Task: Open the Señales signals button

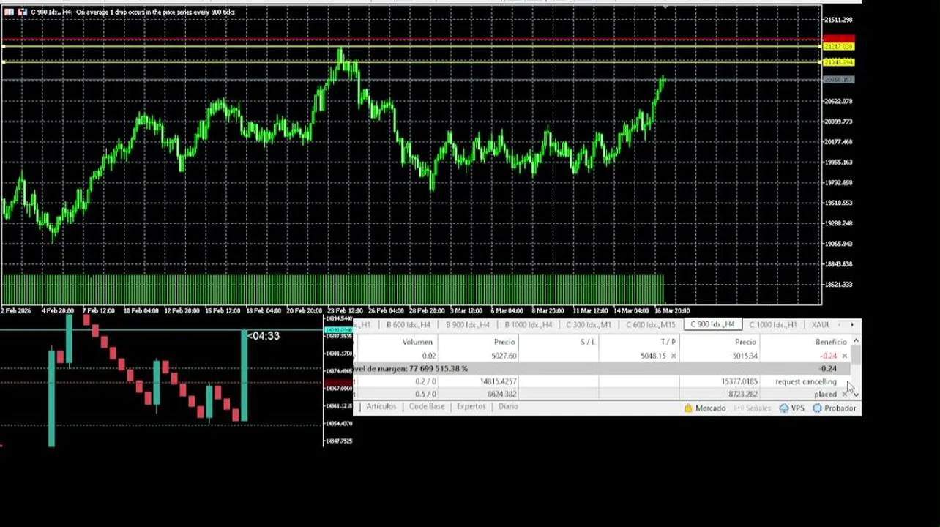Action: (x=751, y=408)
